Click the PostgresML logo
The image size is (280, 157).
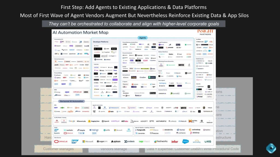(x=140, y=130)
